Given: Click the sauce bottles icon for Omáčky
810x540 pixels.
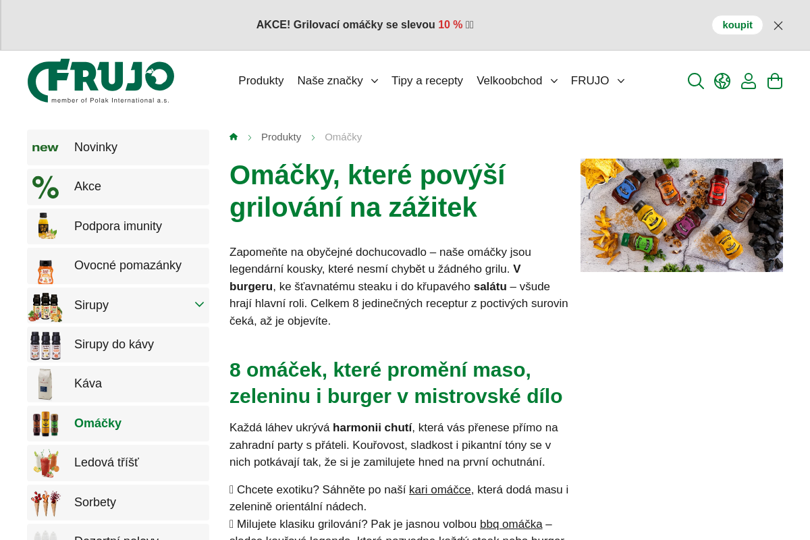Looking at the screenshot, I should pos(45,423).
